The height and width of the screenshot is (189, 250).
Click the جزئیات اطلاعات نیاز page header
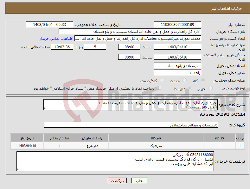pyautogui.click(x=227, y=9)
